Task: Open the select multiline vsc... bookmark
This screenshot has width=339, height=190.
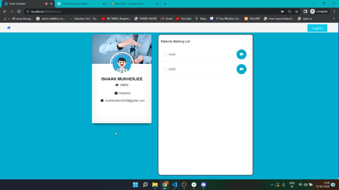Action: [50, 19]
